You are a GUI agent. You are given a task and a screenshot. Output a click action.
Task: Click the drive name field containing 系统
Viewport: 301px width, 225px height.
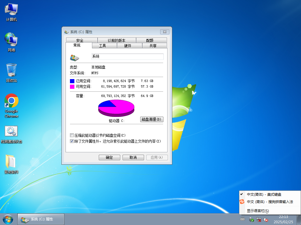tap(128, 57)
